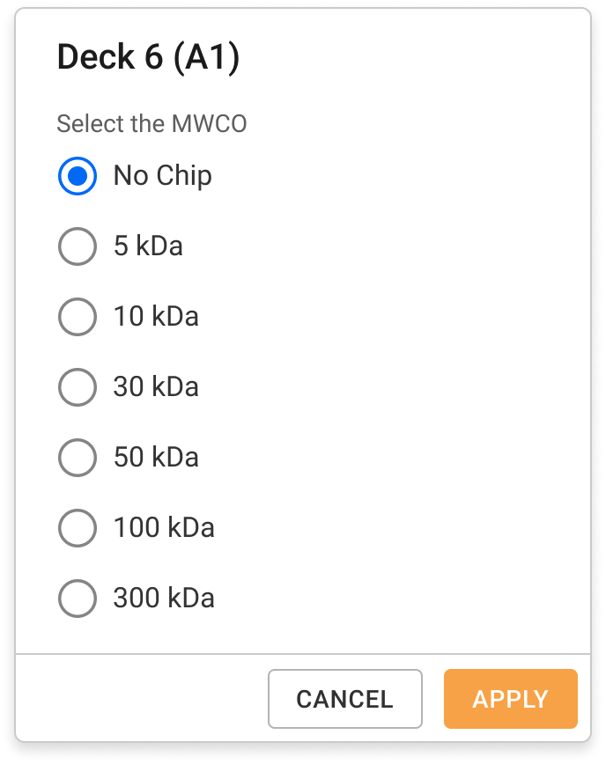Viewport: 606px width, 764px height.
Task: Click the 100 kDa label text
Action: coord(162,528)
